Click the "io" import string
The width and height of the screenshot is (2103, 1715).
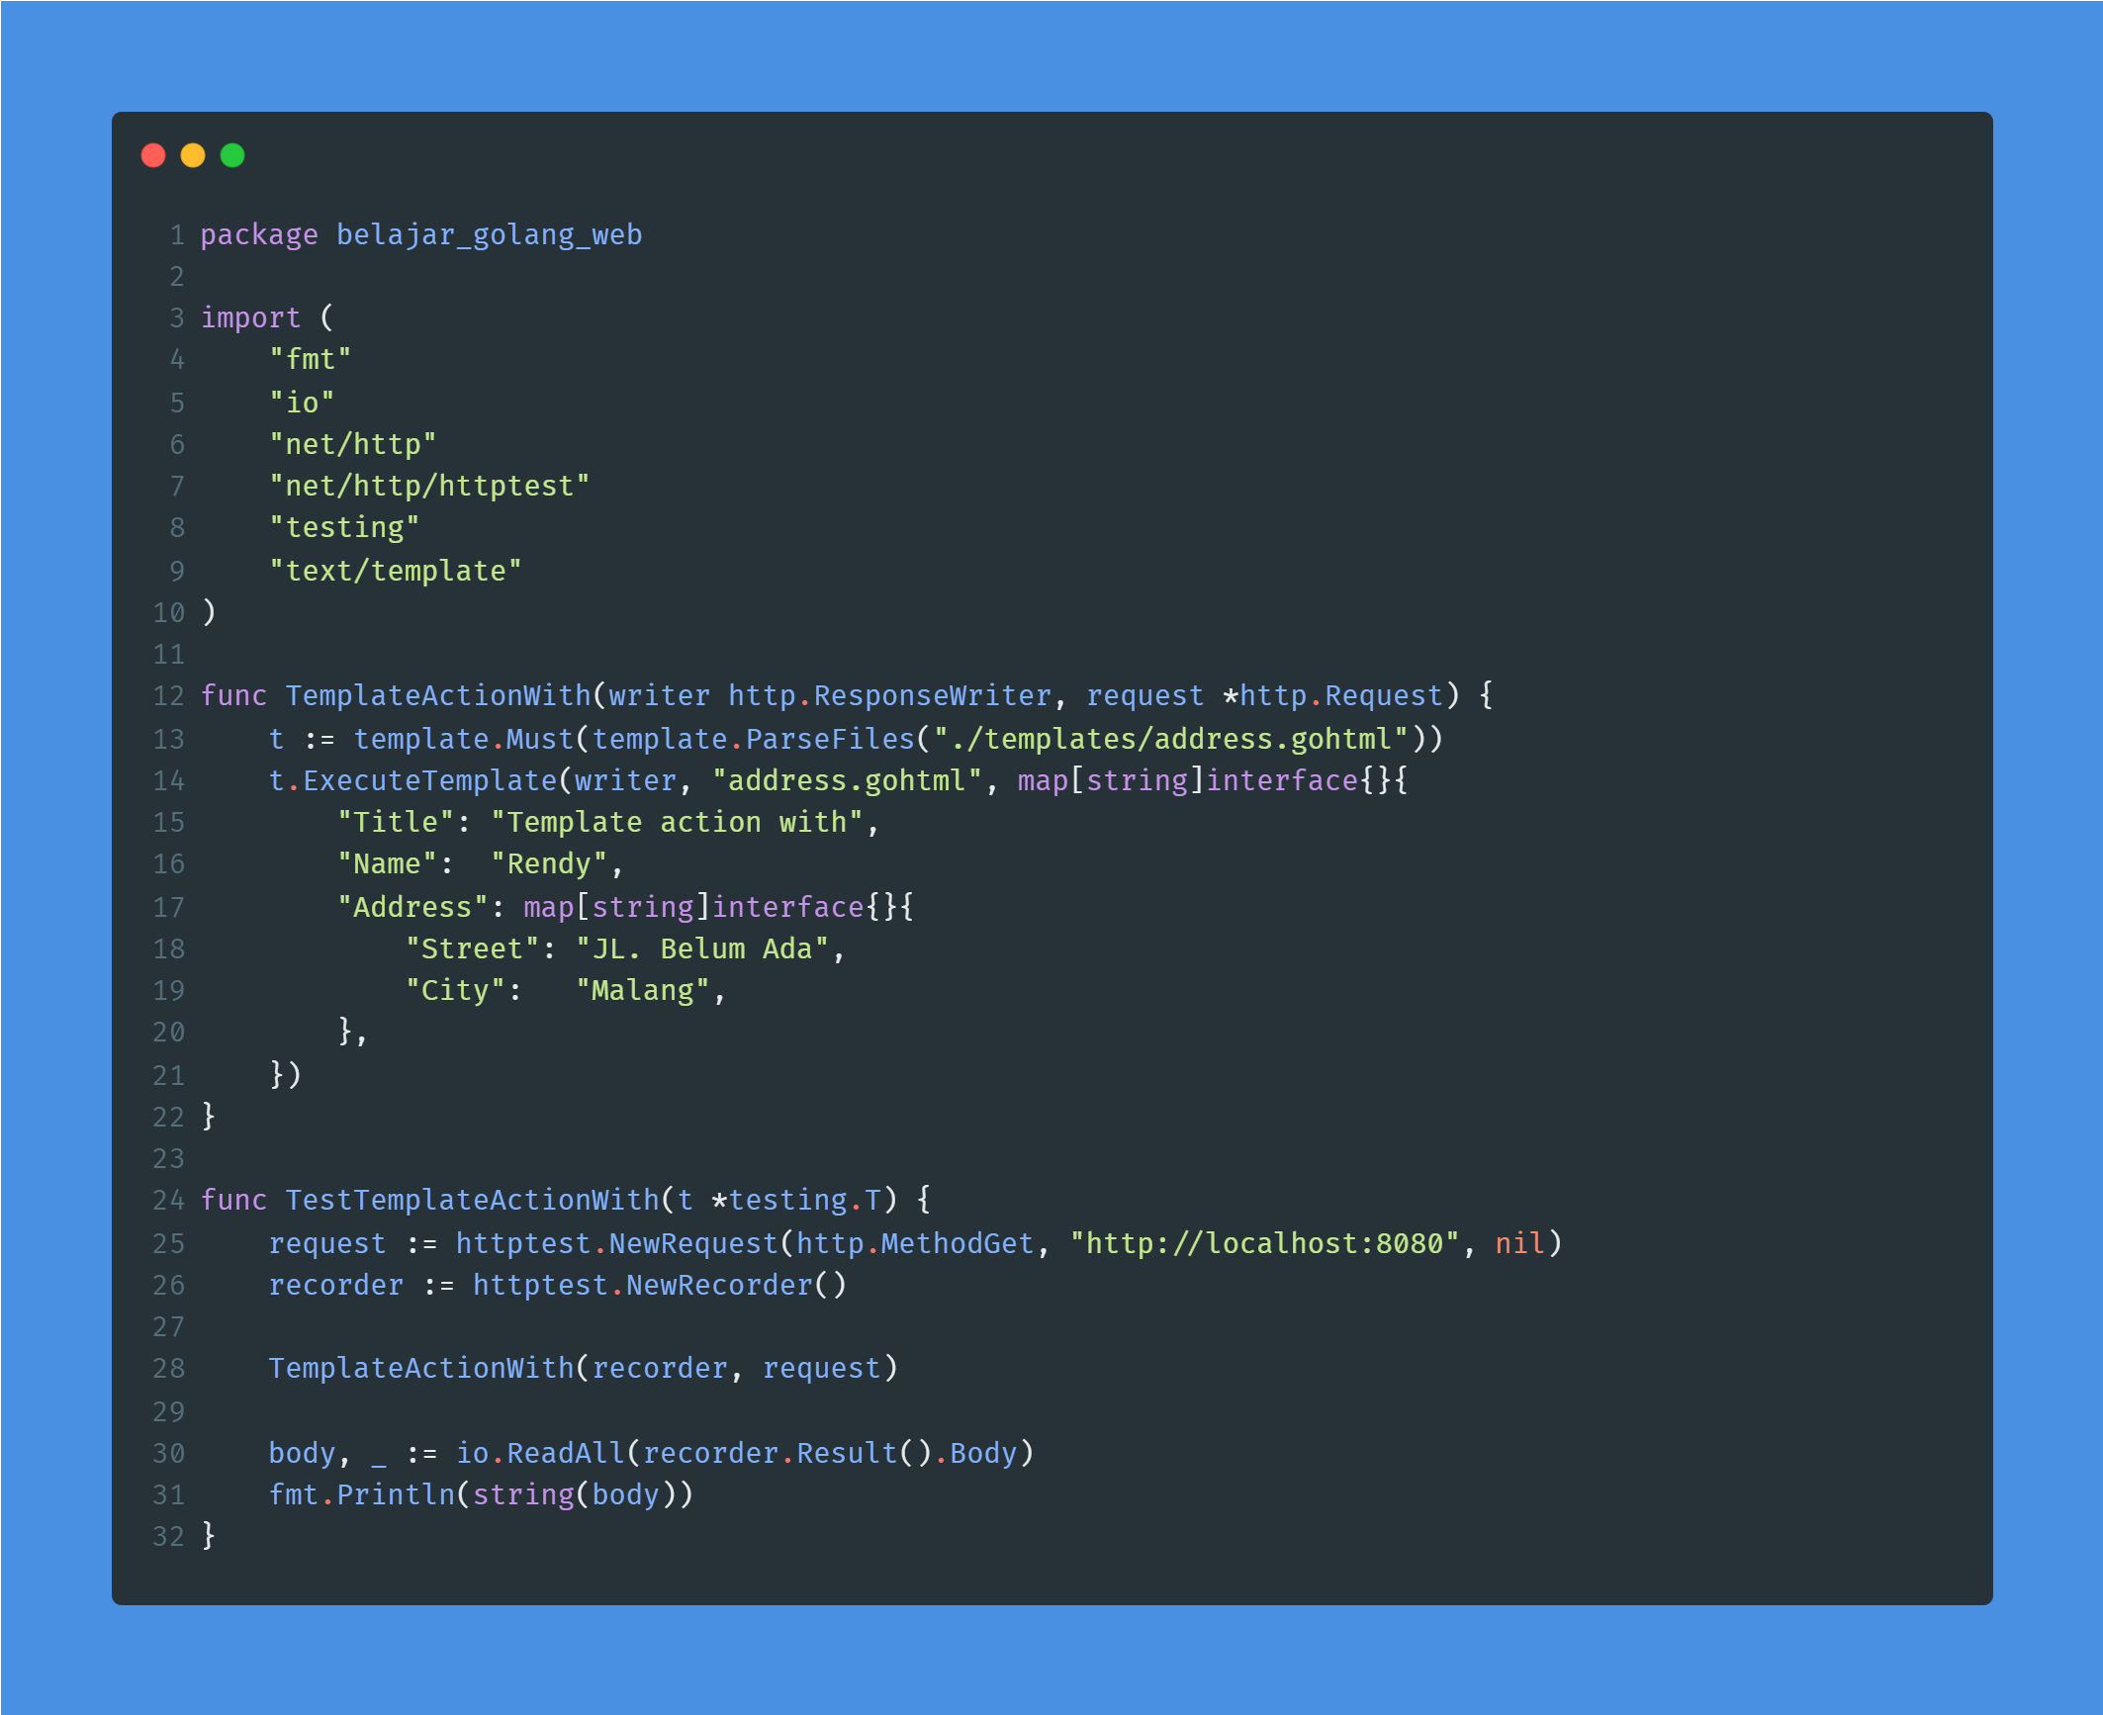coord(302,403)
